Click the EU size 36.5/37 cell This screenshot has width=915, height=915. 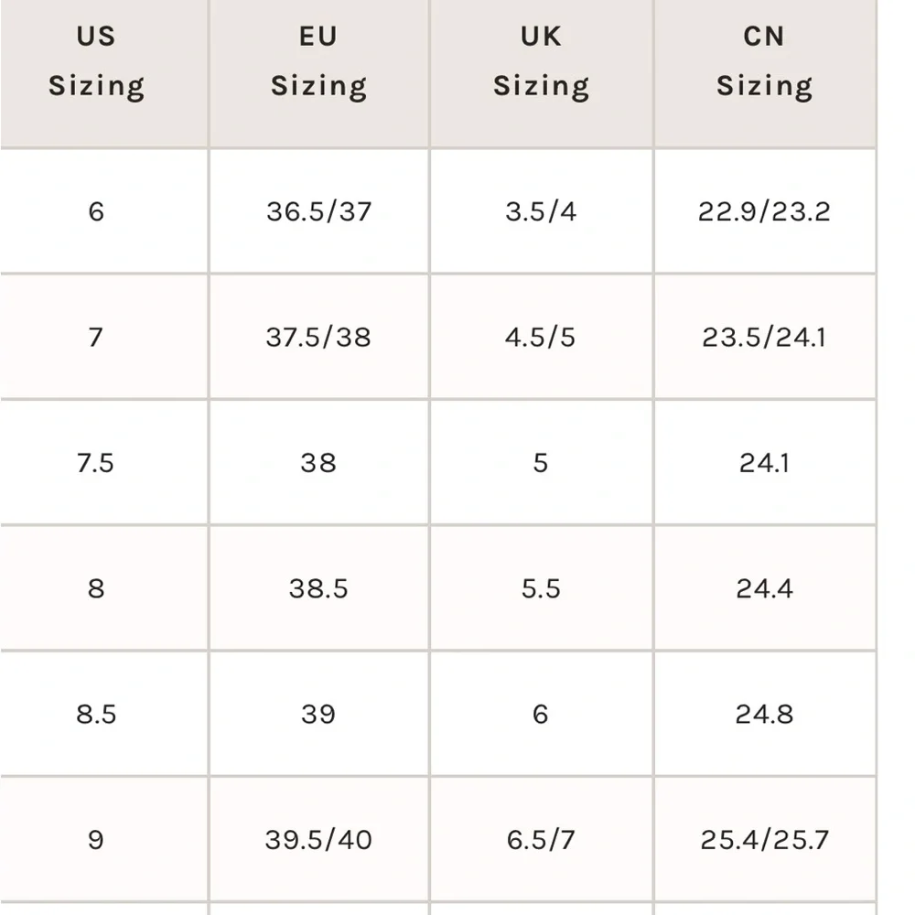coord(318,211)
